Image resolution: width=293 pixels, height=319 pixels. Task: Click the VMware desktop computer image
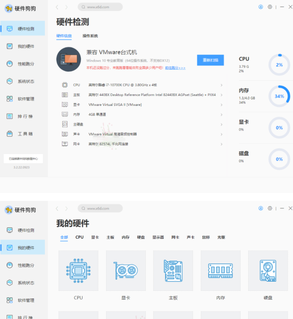pos(68,59)
